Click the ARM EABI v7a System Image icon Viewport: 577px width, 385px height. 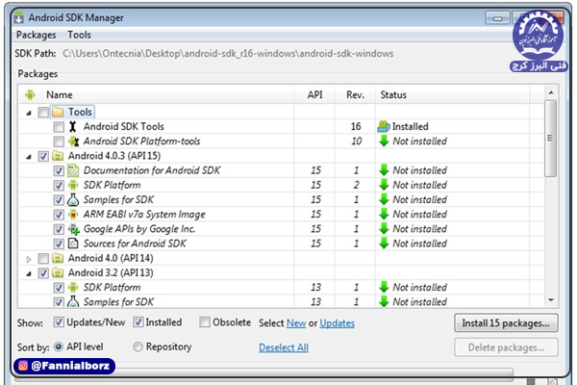tap(73, 214)
